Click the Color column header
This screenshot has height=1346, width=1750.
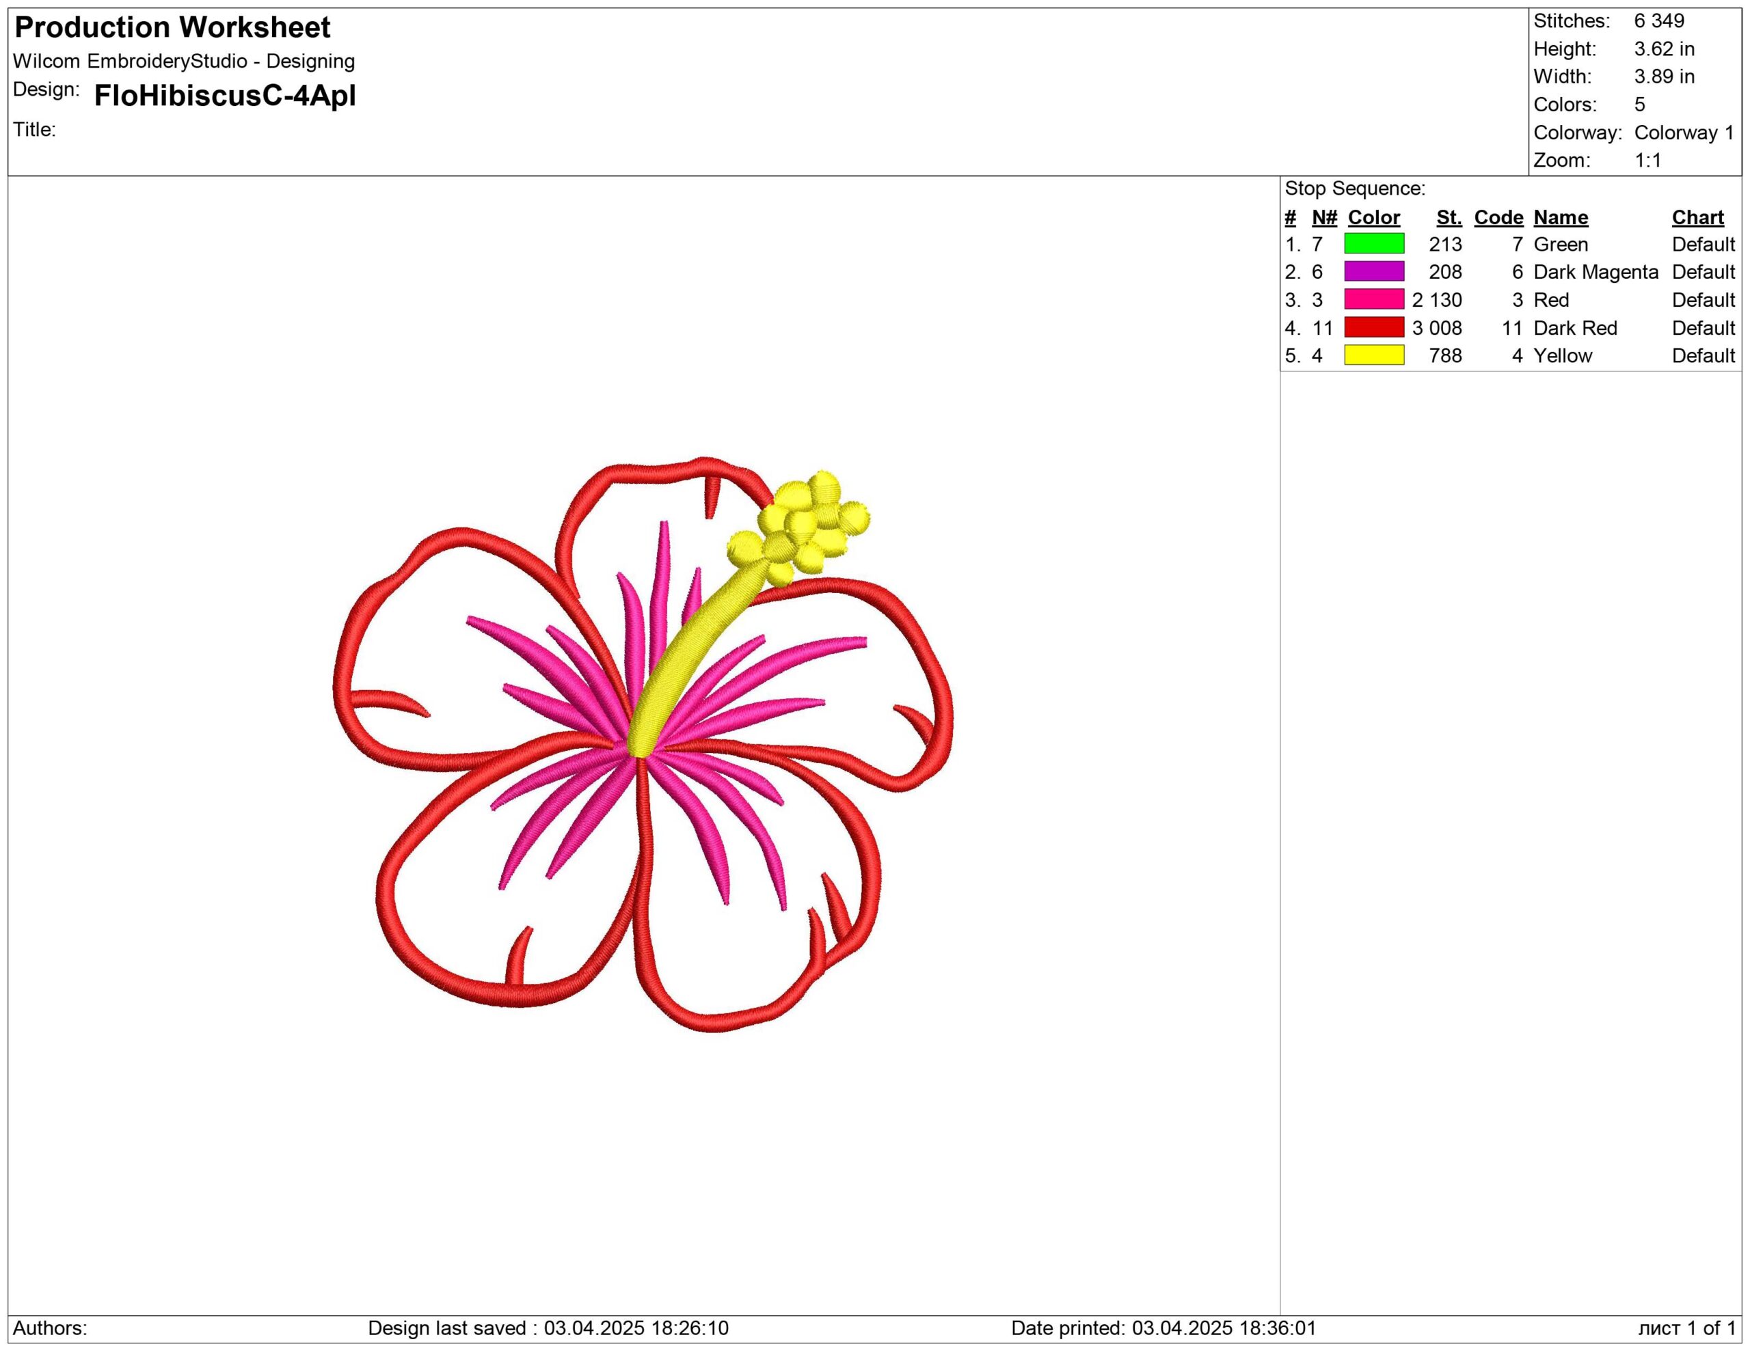coord(1373,217)
